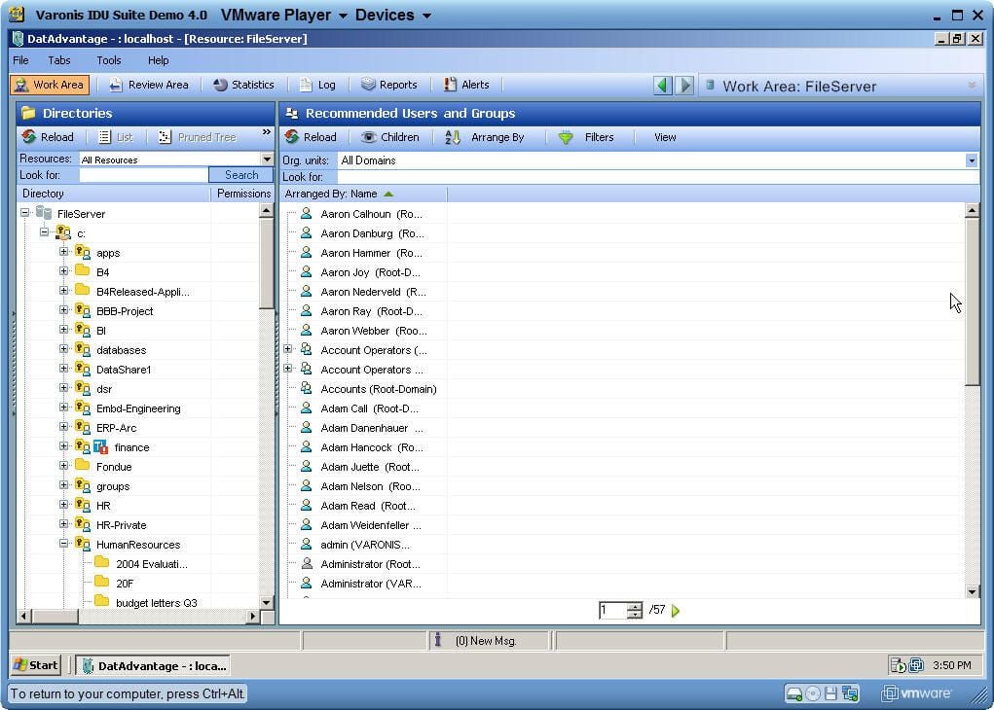Click the (0) New Msg. status item
Screen dimensions: 994x710
(486, 641)
